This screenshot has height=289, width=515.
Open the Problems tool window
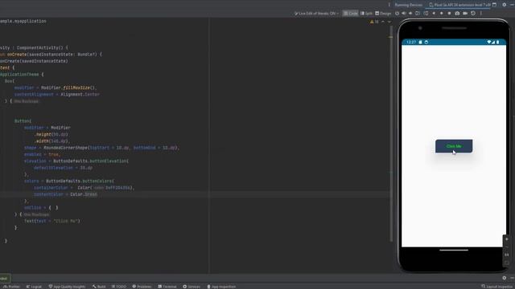point(142,287)
